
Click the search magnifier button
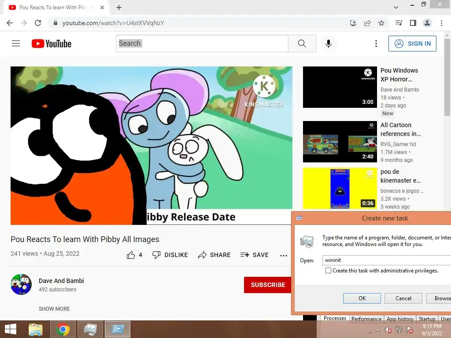coord(302,44)
